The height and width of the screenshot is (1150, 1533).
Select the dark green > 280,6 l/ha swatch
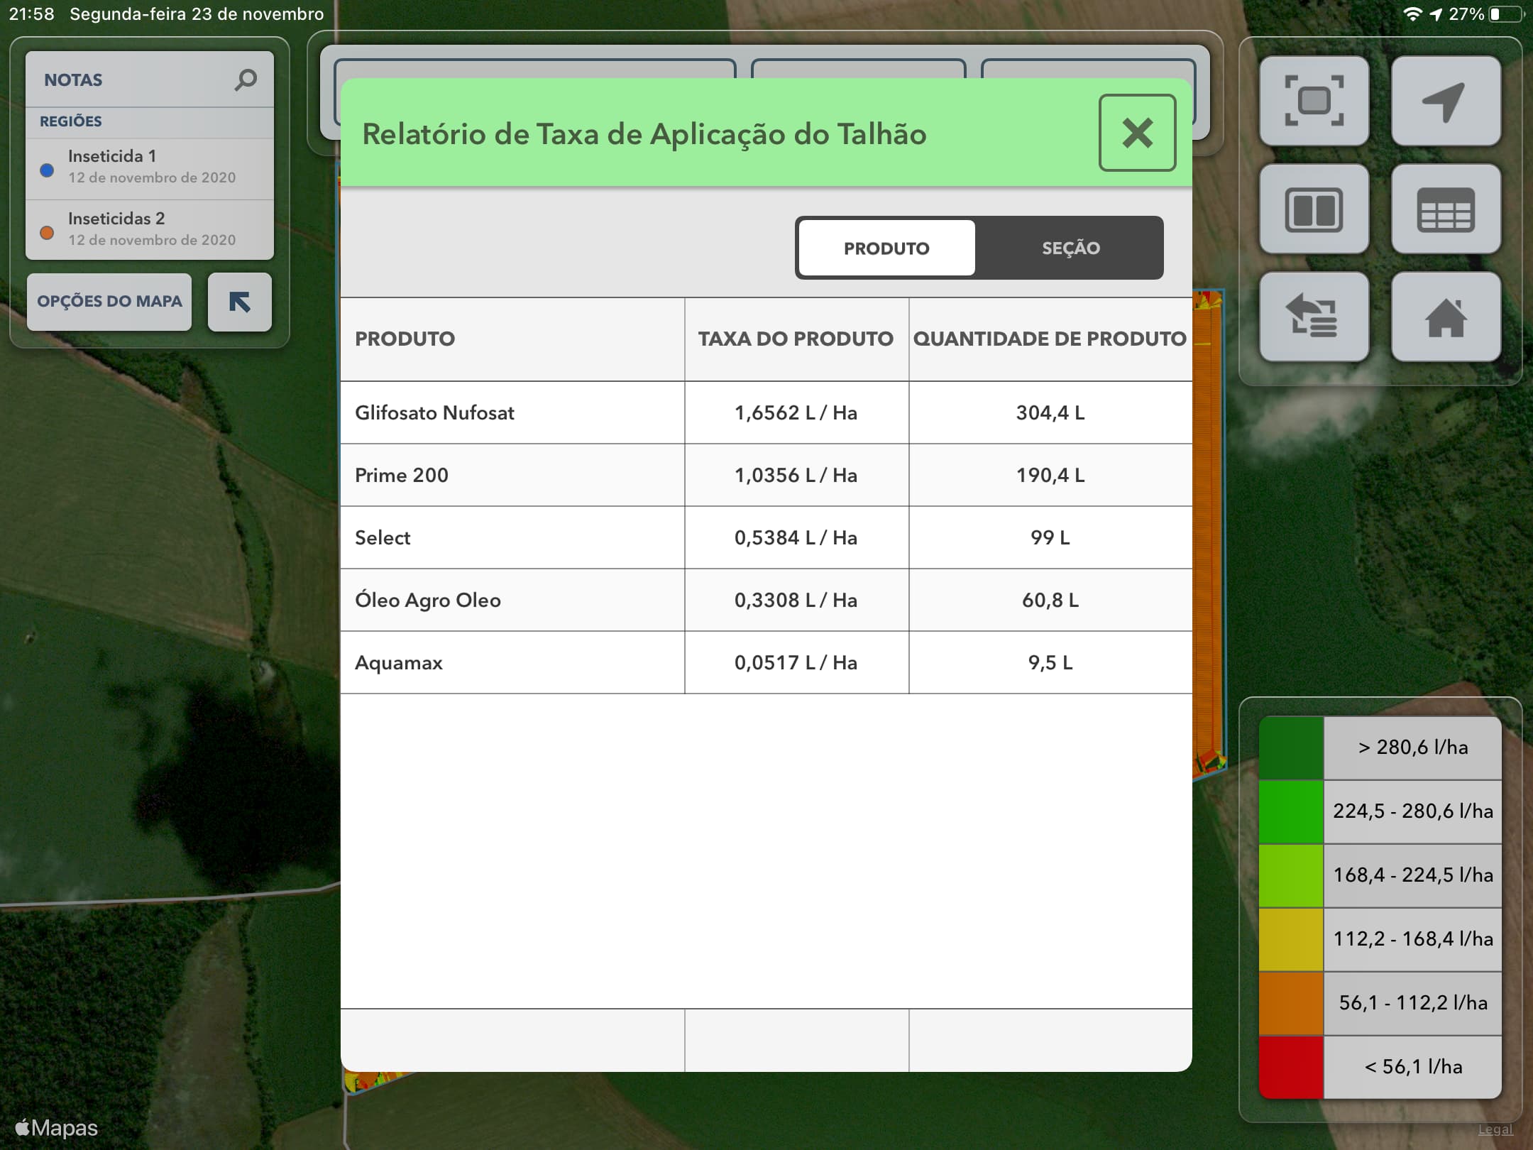tap(1291, 747)
